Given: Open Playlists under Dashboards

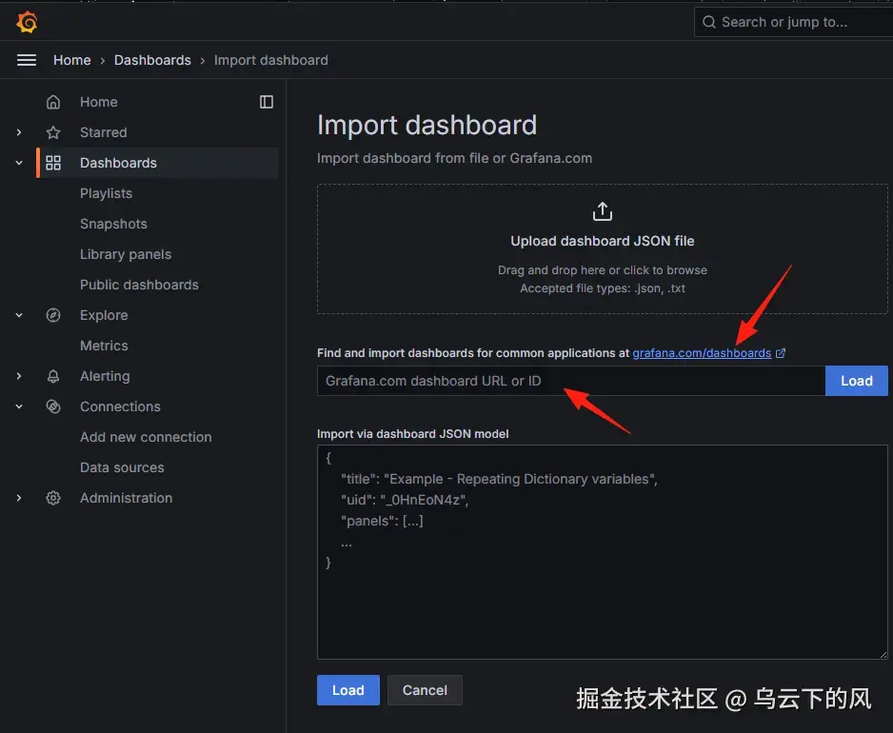Looking at the screenshot, I should pyautogui.click(x=106, y=193).
